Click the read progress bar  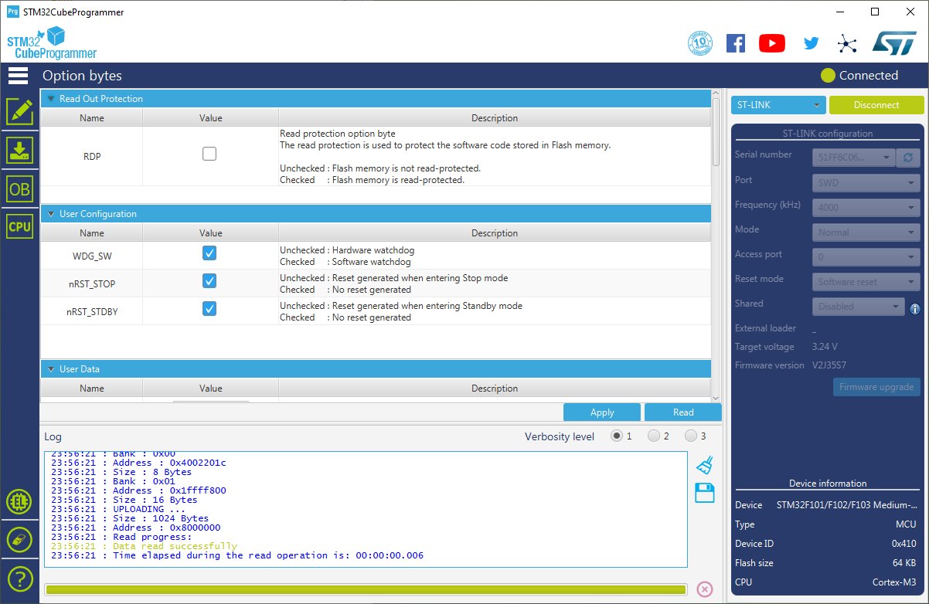pos(366,589)
